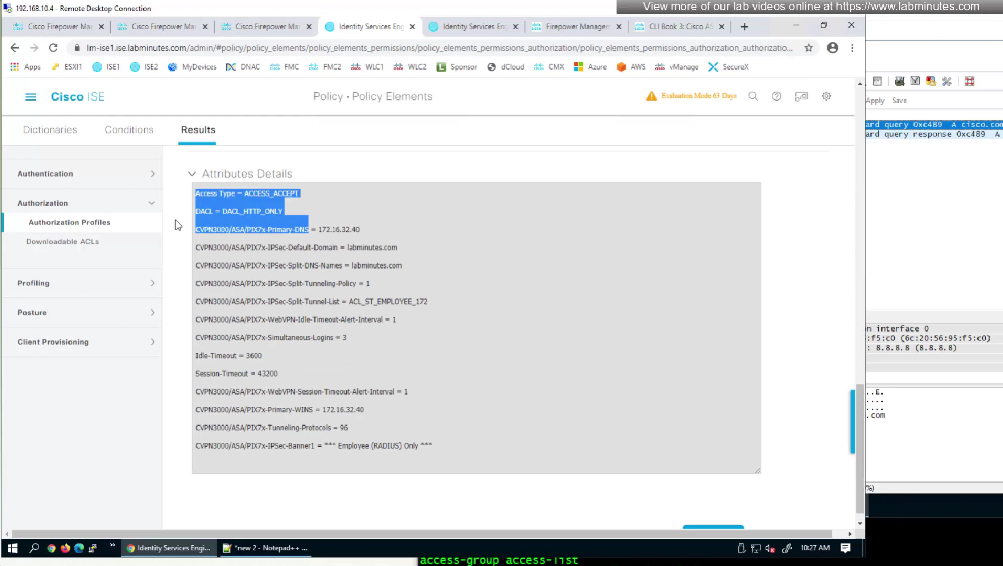Screen dimensions: 1003x566
Task: Open the FMC bookmark shortcut
Action: click(285, 67)
